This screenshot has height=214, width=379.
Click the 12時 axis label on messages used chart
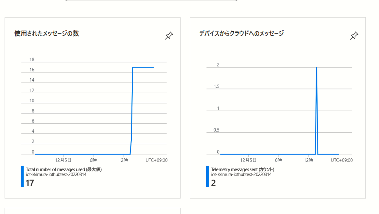[x=123, y=160]
